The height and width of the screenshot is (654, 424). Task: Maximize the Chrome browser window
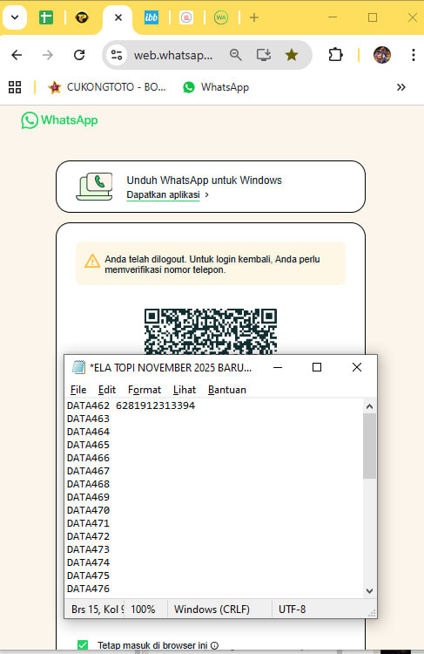click(373, 17)
